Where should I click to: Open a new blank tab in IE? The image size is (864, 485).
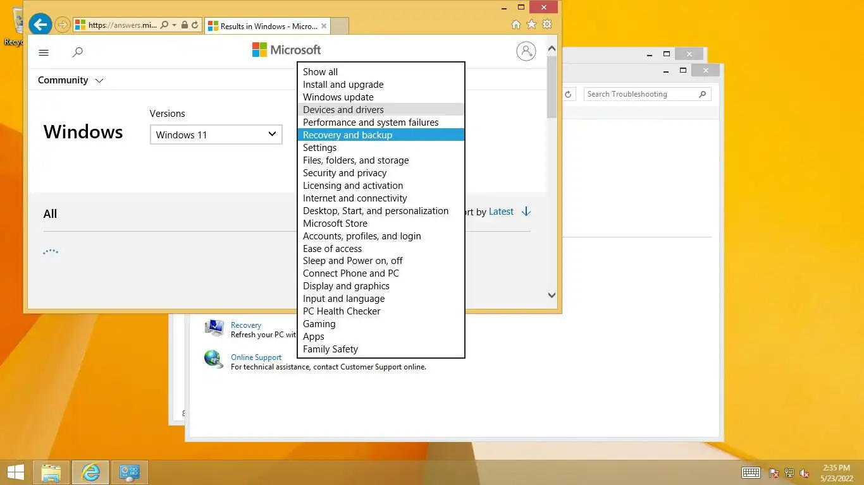pyautogui.click(x=340, y=26)
